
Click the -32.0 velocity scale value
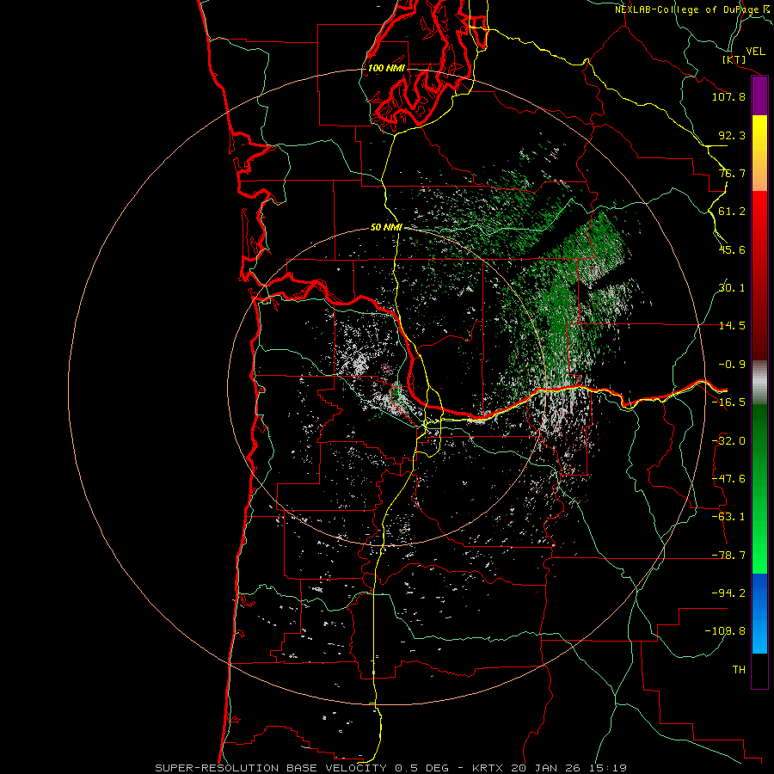click(728, 441)
